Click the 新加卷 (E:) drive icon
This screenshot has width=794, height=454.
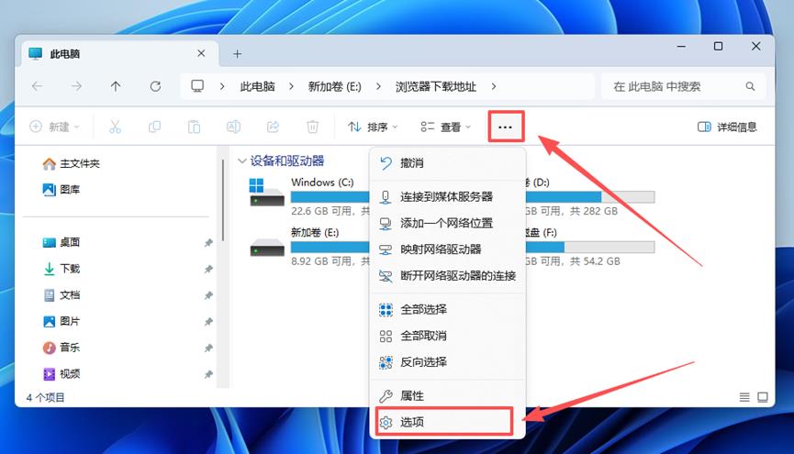tap(267, 248)
